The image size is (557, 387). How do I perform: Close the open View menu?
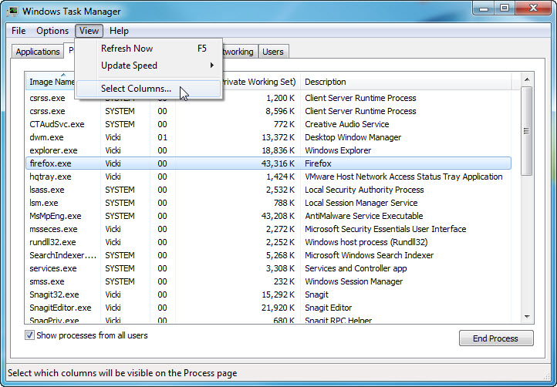[89, 31]
